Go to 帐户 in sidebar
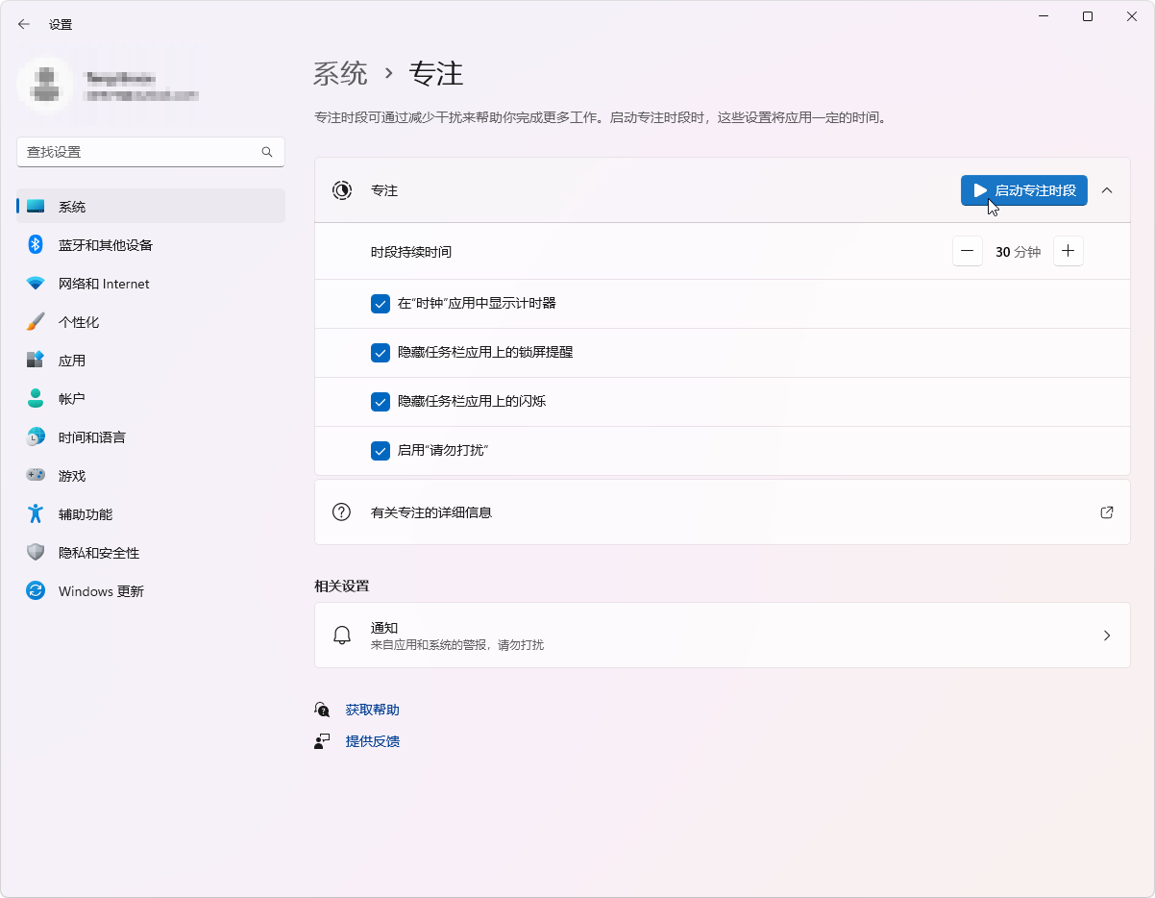 click(x=72, y=399)
